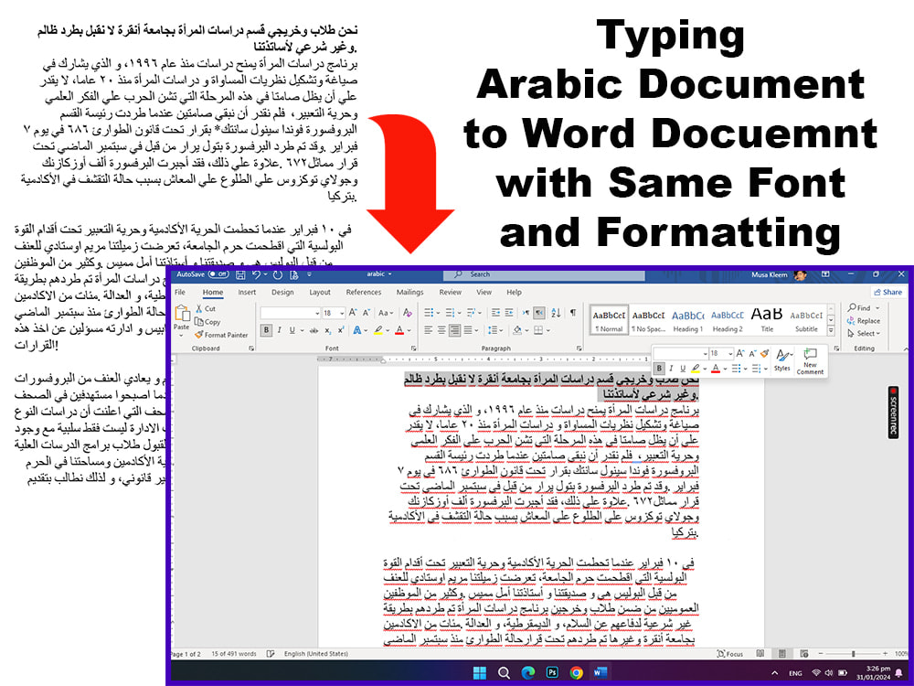Toggle Bold formatting in the Font group
The height and width of the screenshot is (686, 914).
tap(266, 330)
